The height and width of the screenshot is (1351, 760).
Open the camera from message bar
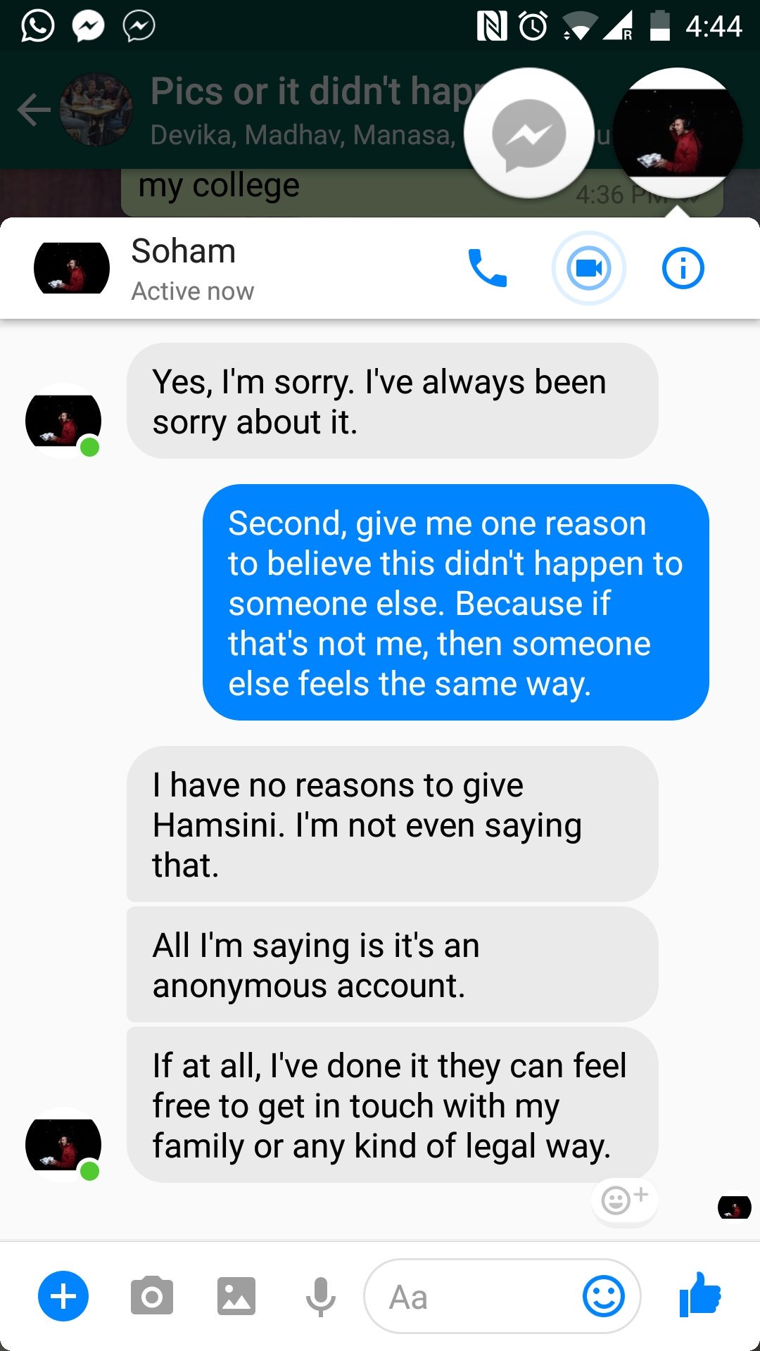click(151, 1295)
